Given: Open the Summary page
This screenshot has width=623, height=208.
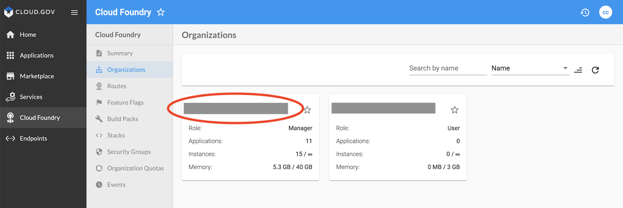Looking at the screenshot, I should 130,53.
